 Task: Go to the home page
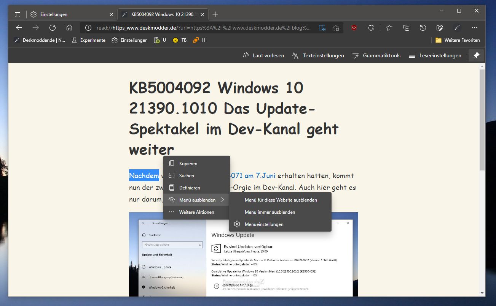(x=69, y=28)
